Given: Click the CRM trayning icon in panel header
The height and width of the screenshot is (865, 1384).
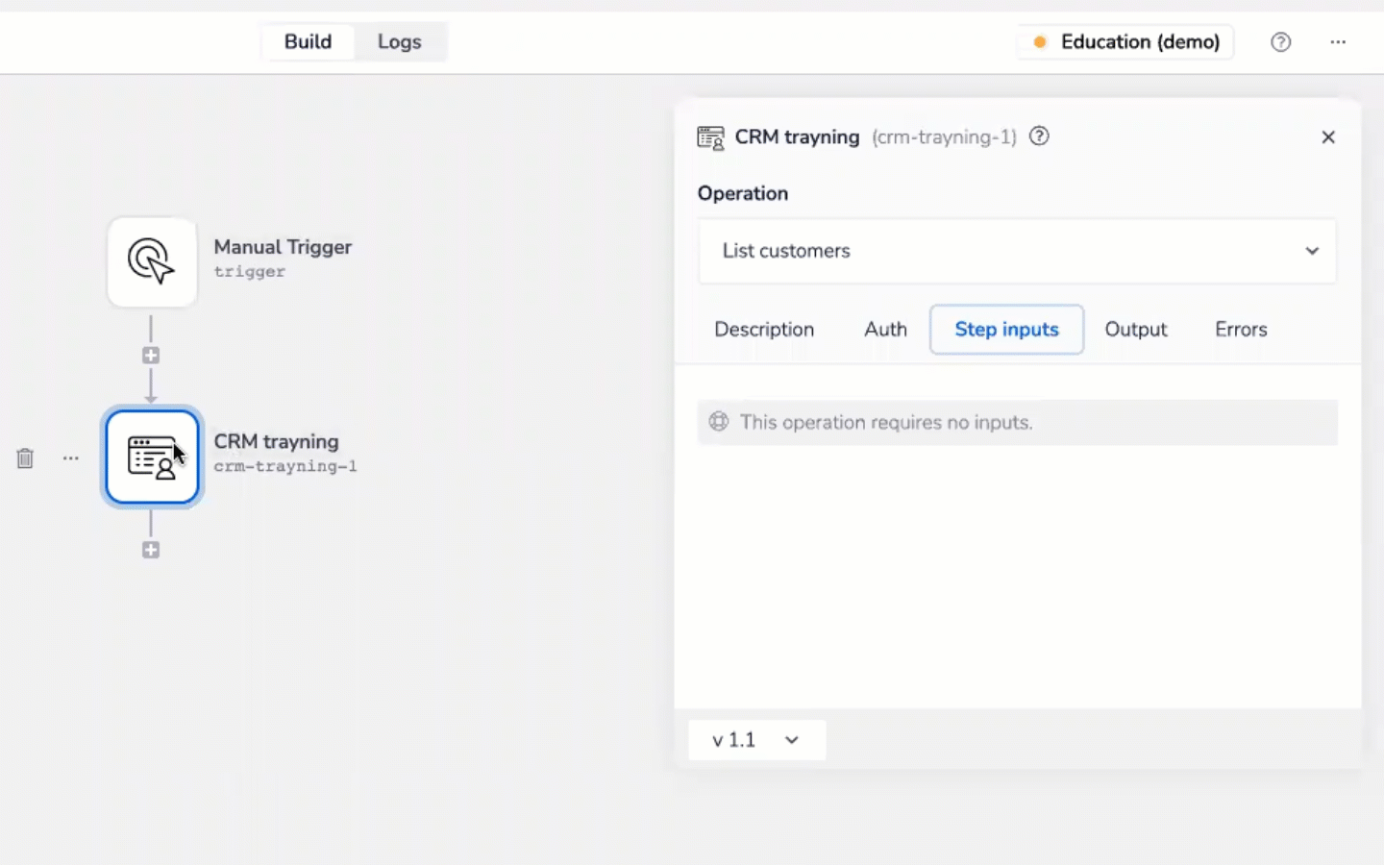Looking at the screenshot, I should 711,137.
